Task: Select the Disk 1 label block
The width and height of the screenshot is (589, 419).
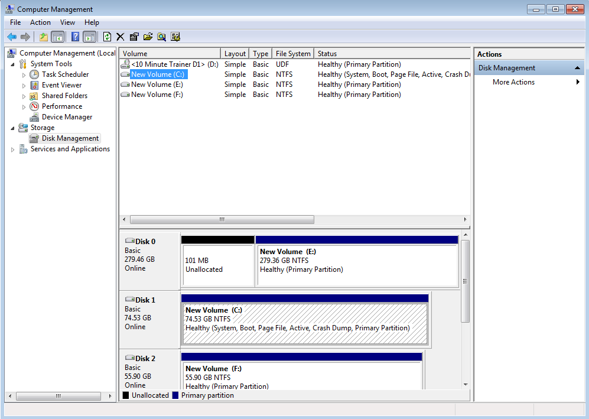Action: tap(150, 320)
